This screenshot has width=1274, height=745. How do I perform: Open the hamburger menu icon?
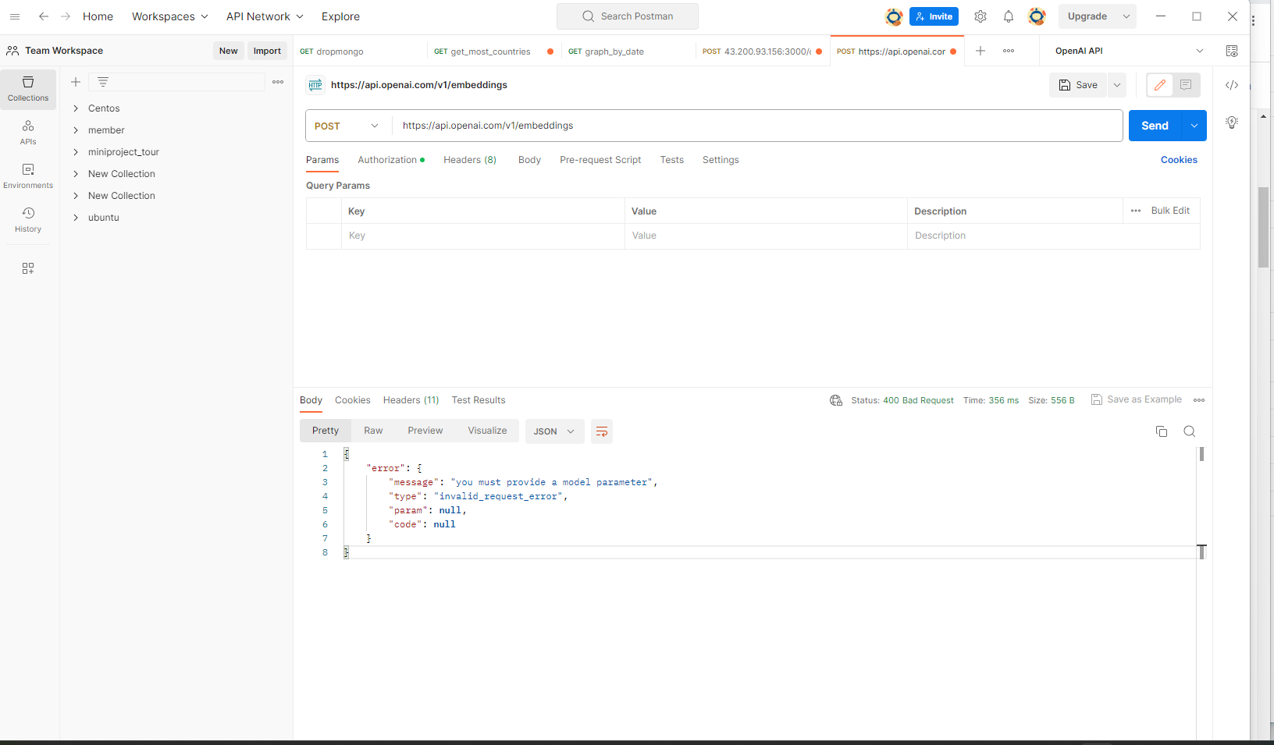[15, 16]
